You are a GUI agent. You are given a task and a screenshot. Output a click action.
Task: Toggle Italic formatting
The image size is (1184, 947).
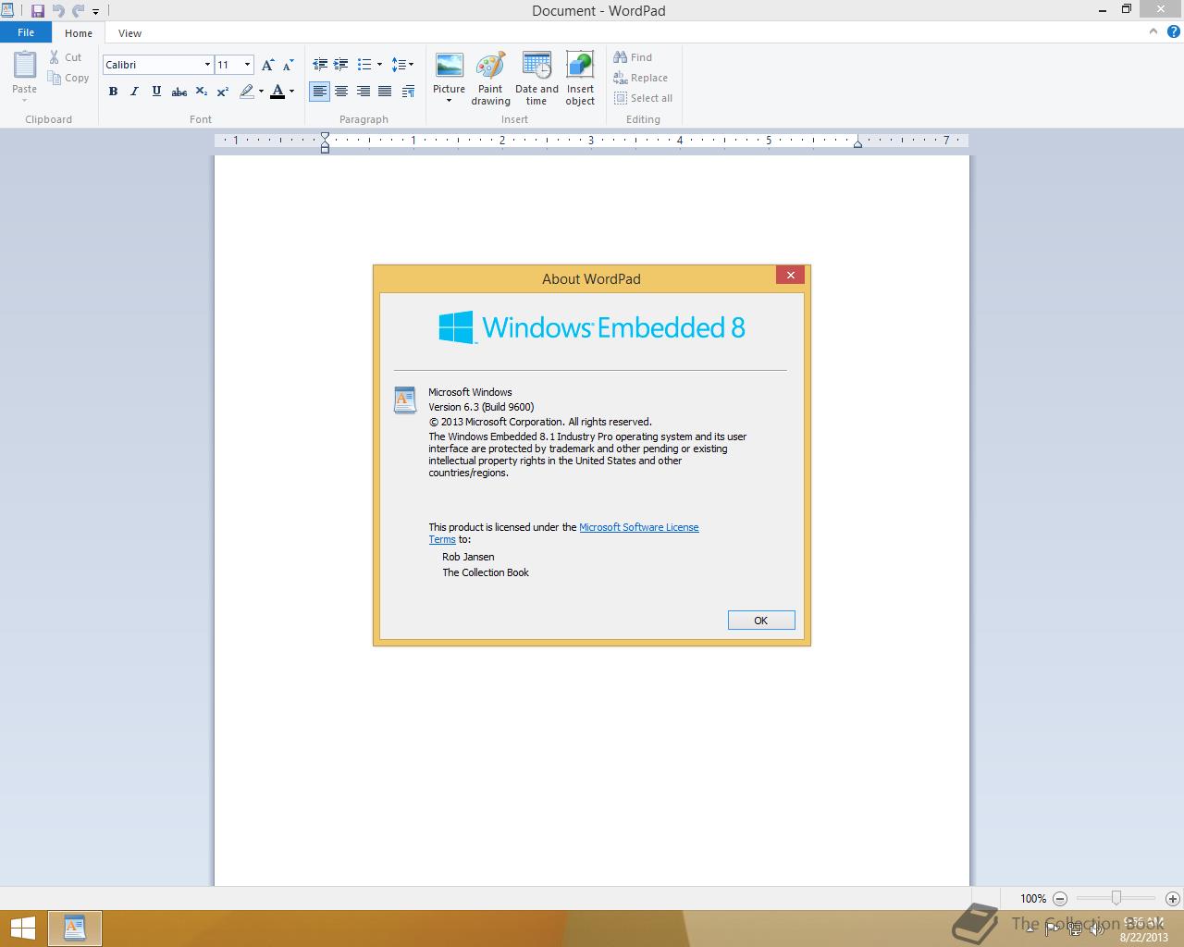click(134, 92)
